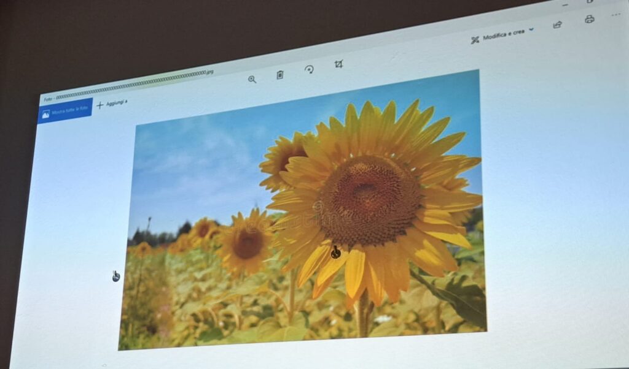Open the share icon in the top toolbar
Image resolution: width=629 pixels, height=369 pixels.
tap(557, 25)
